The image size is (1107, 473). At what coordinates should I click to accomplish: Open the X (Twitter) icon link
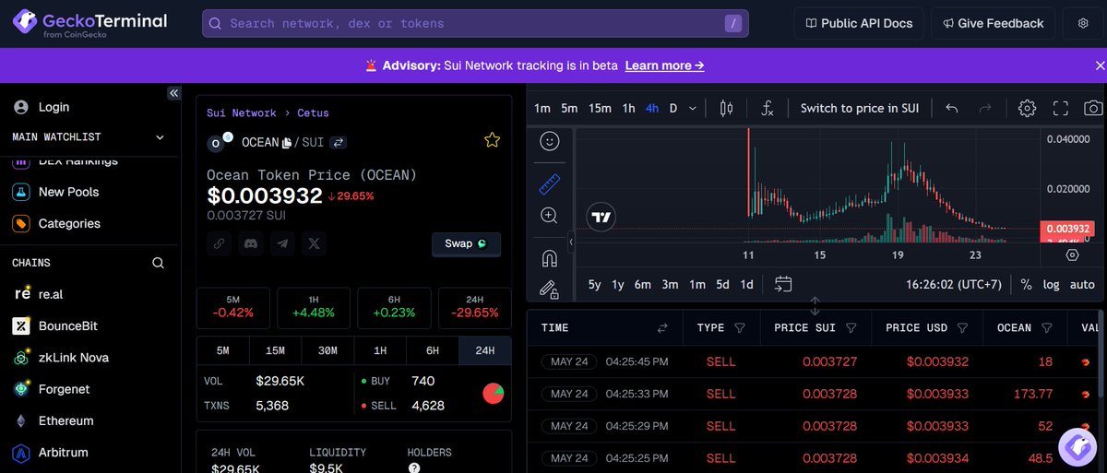tap(314, 244)
